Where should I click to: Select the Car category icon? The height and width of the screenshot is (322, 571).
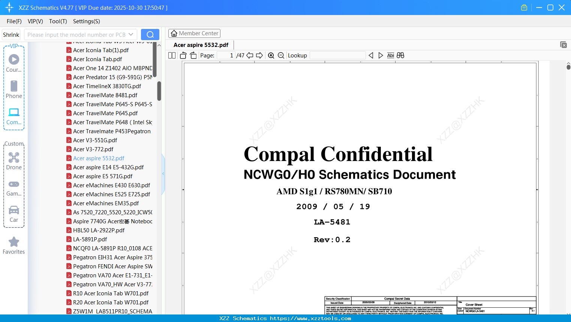14,214
